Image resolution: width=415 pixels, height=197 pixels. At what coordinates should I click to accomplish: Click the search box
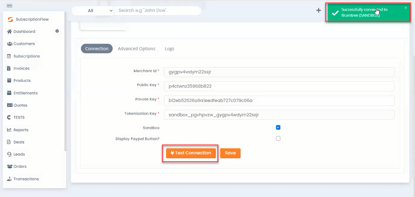pyautogui.click(x=158, y=11)
